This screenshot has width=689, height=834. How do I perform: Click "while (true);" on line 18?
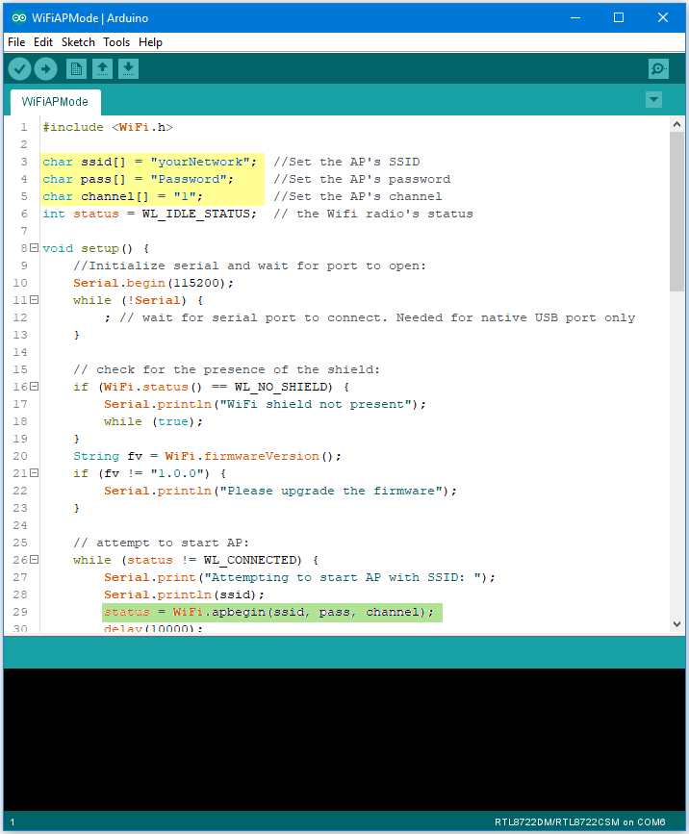[153, 421]
